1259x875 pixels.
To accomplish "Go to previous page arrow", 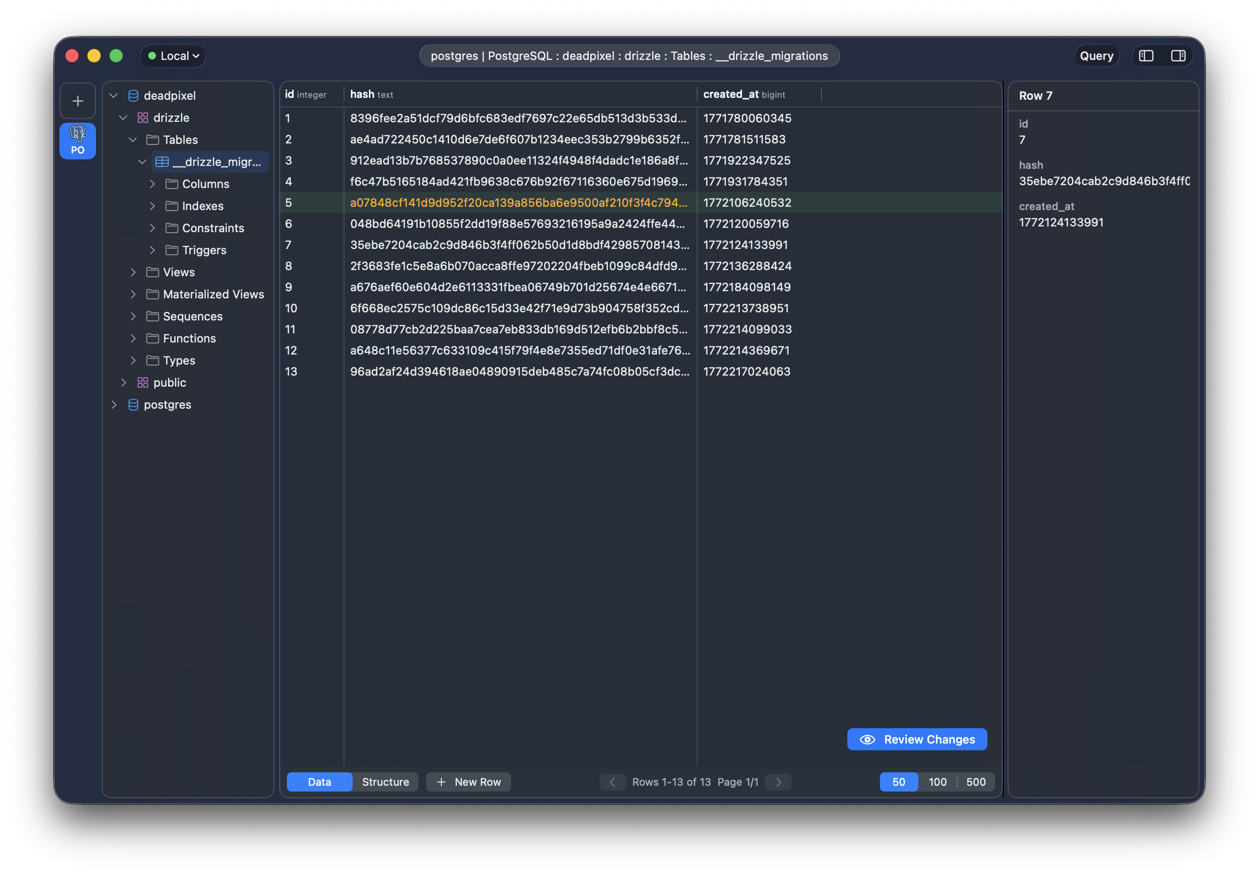I will point(613,782).
